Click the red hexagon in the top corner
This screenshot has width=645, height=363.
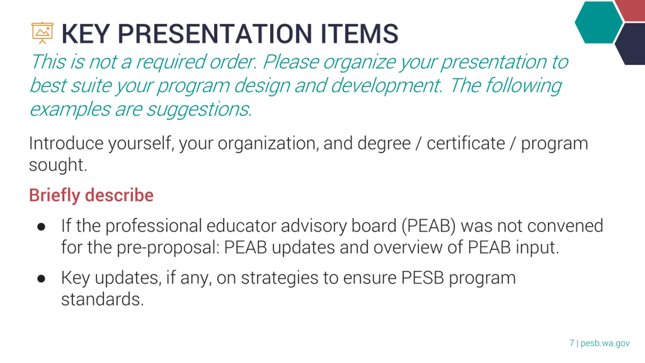[x=631, y=11]
